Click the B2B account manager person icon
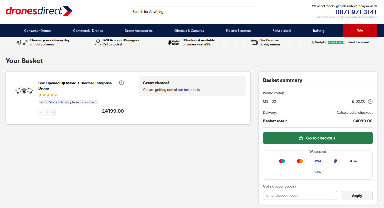Image resolution: width=384 pixels, height=208 pixels. click(x=98, y=42)
